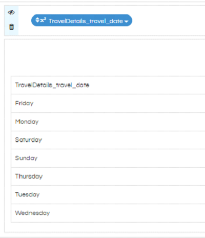The image size is (205, 238).
Task: Click the TravelDetails_travel_date table column header
Action: 108,85
